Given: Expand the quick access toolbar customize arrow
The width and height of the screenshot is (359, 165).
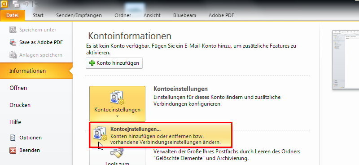Looking at the screenshot, I should [36, 4].
